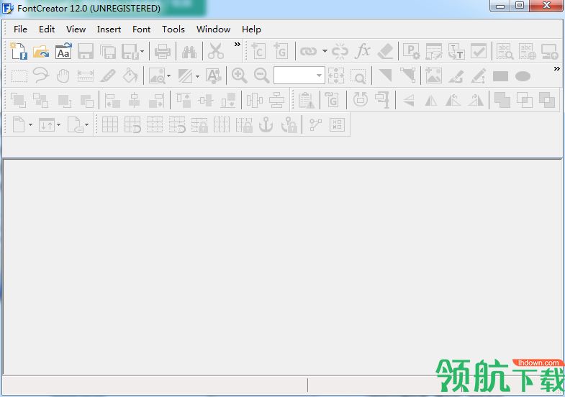565x397 pixels.
Task: Open the blank page dropdown arrow
Action: pyautogui.click(x=30, y=125)
